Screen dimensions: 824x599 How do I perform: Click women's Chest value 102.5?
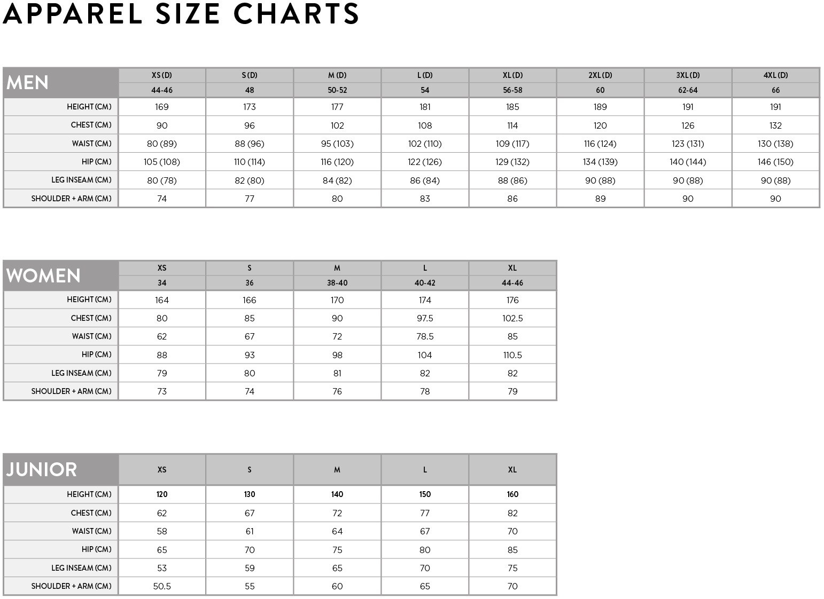tap(512, 318)
